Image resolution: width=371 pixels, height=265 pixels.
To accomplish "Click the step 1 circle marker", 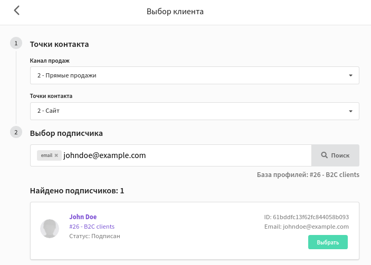I will tap(16, 43).
